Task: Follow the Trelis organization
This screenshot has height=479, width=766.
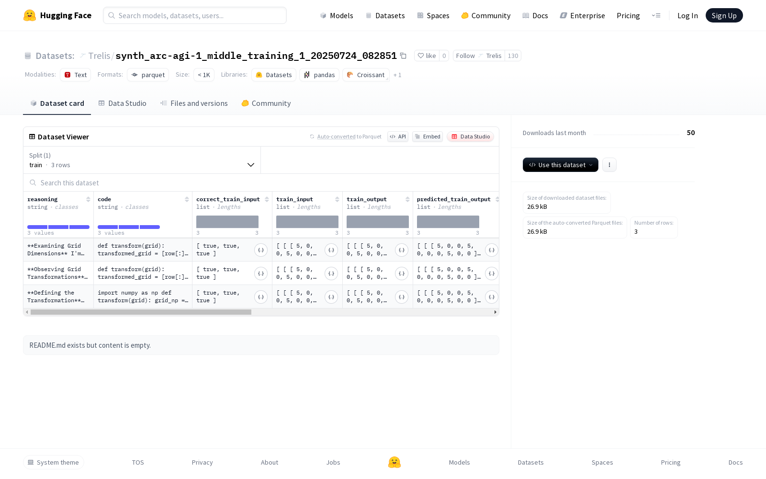Action: pos(479,56)
